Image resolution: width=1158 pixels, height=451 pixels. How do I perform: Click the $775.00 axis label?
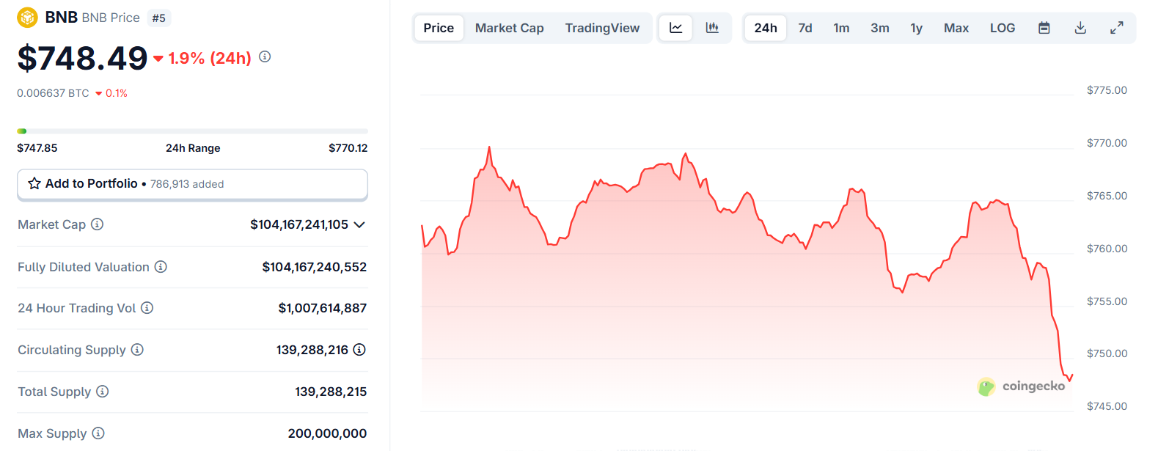tap(1107, 90)
